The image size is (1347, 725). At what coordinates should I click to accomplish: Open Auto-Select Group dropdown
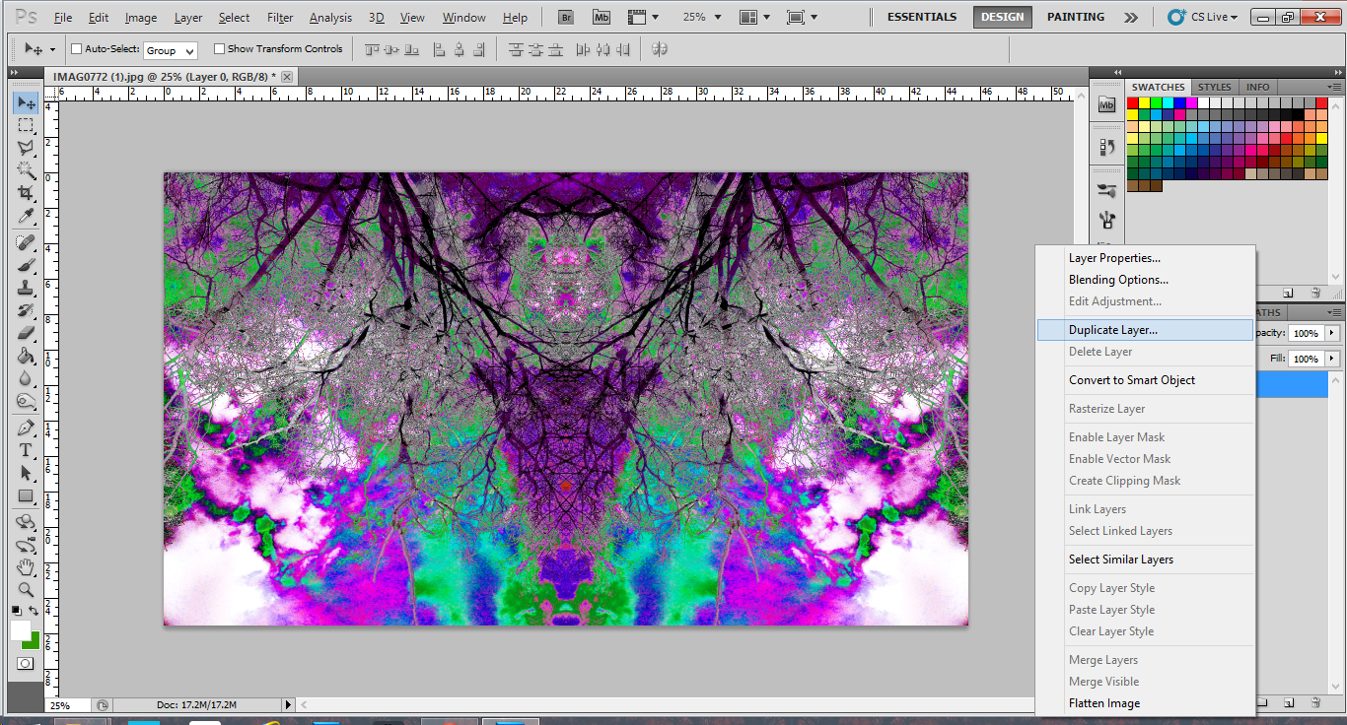tap(171, 50)
